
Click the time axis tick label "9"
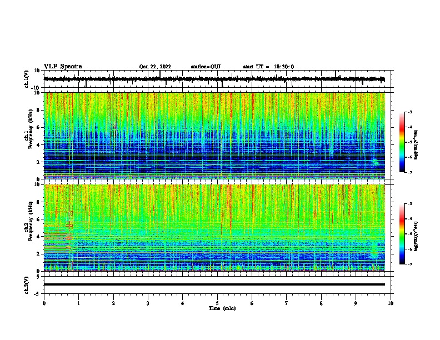[x=356, y=303]
